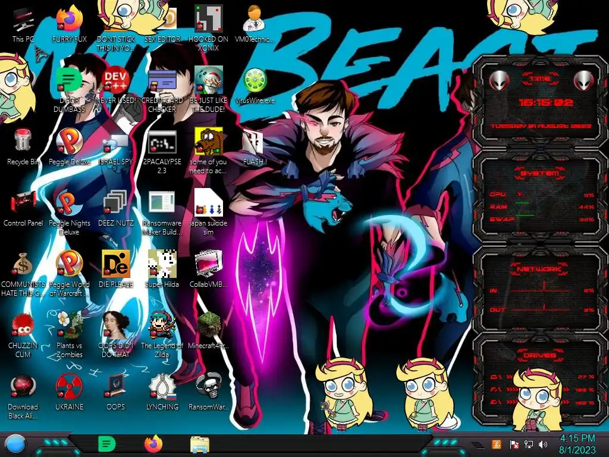
Task: Launch Peggle Deluxe shortcut
Action: tap(69, 148)
